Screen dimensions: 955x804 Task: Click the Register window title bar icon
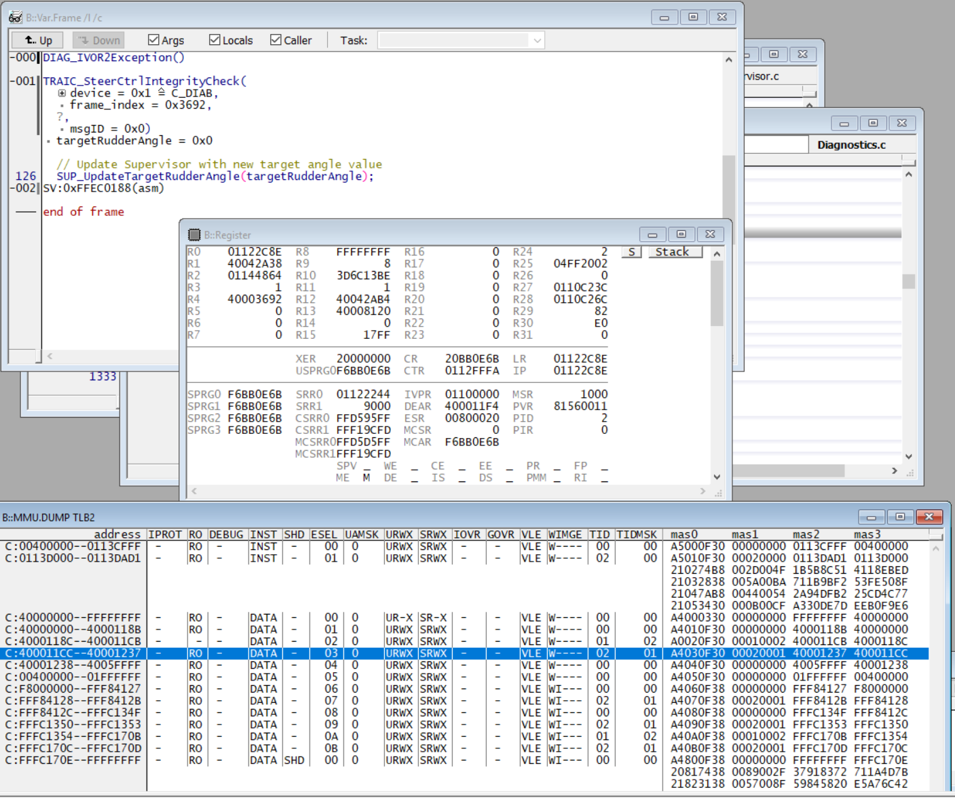195,234
